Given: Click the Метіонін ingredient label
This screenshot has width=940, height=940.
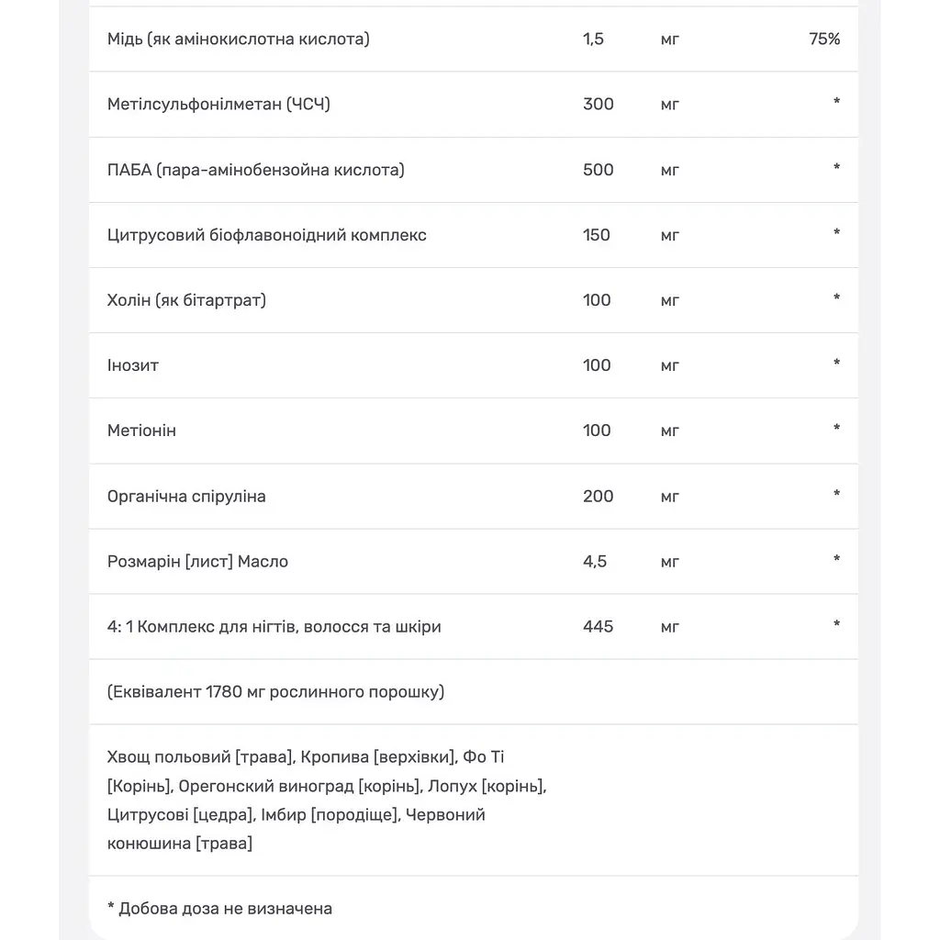Looking at the screenshot, I should click(x=141, y=431).
